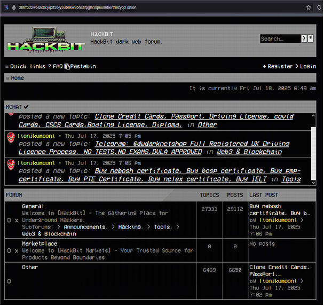This screenshot has width=324, height=306.
Task: Open Web3 & Blockchain link in chat
Action: (x=250, y=152)
